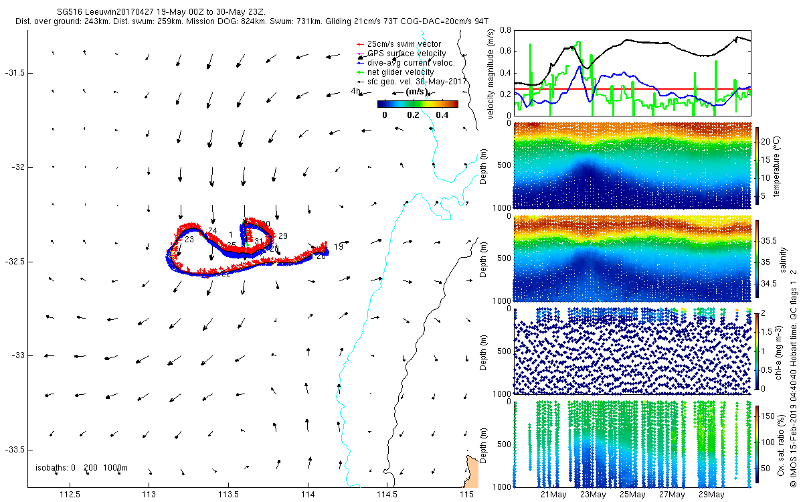Viewport: 803px width, 502px height.
Task: Click track day label '23' on the glider path
Action: pyautogui.click(x=189, y=239)
